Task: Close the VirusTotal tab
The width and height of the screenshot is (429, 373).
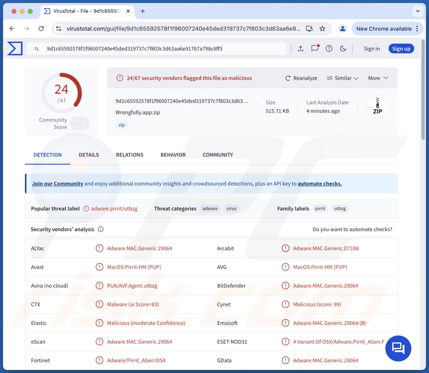Action: [x=128, y=11]
